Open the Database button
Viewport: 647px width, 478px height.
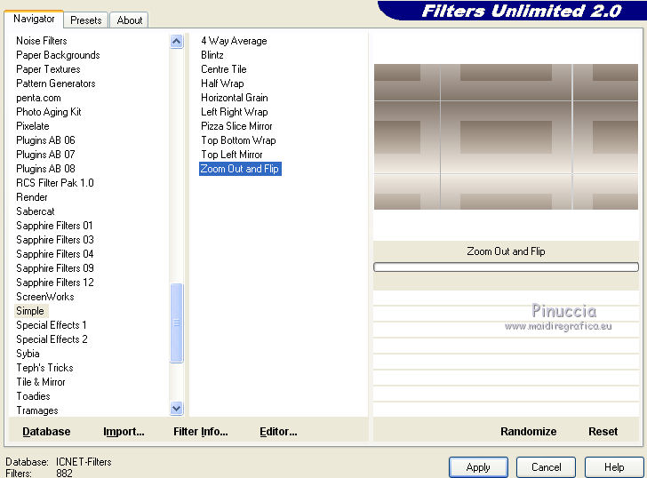tap(46, 432)
